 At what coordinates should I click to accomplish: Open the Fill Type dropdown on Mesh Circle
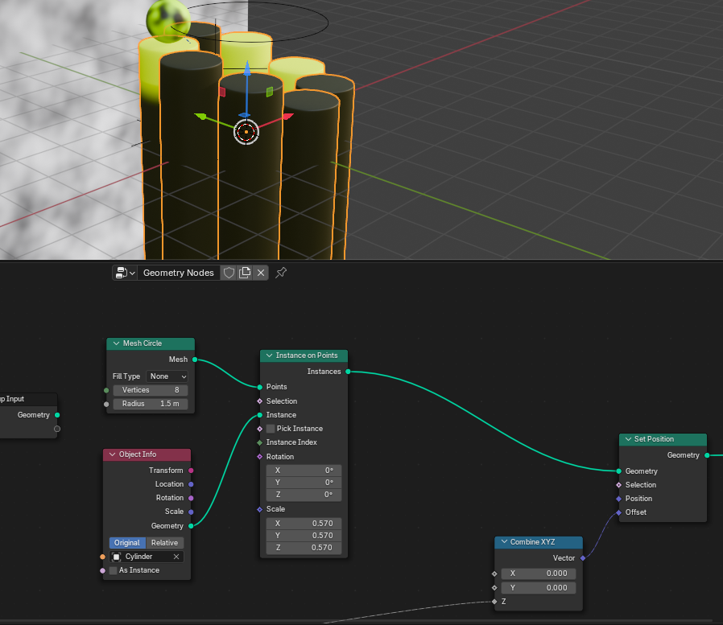pos(167,376)
